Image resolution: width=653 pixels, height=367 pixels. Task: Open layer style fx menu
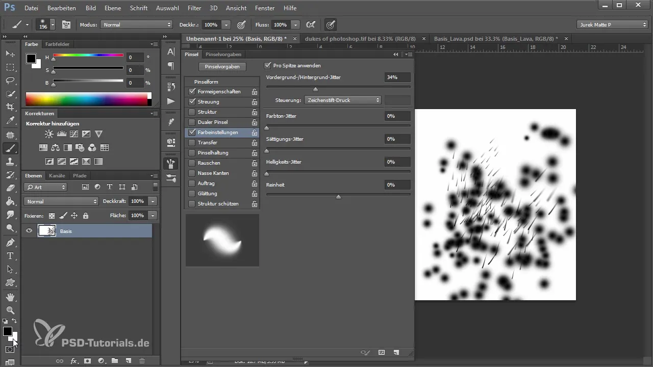(x=73, y=361)
